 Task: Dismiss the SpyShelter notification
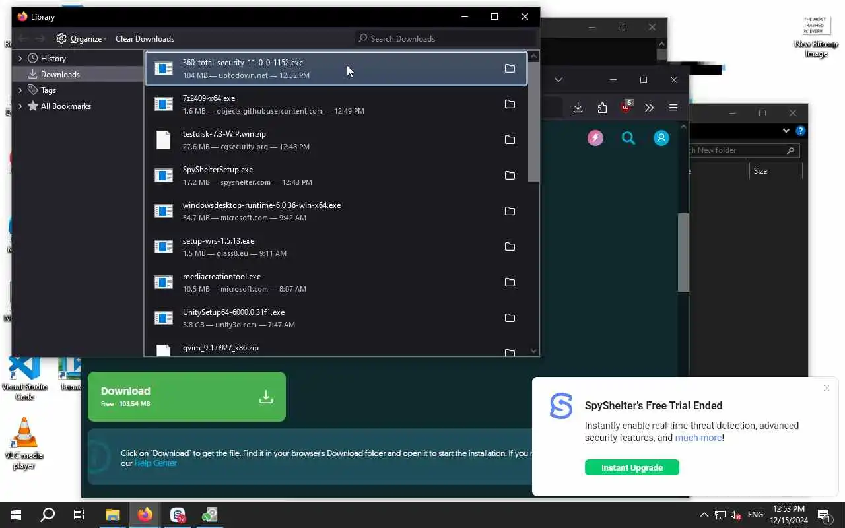pyautogui.click(x=827, y=388)
